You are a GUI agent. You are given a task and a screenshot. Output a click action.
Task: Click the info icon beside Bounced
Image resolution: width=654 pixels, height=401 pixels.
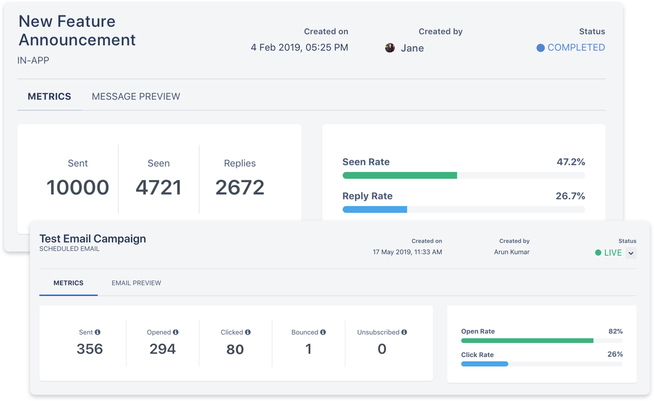[x=323, y=332]
